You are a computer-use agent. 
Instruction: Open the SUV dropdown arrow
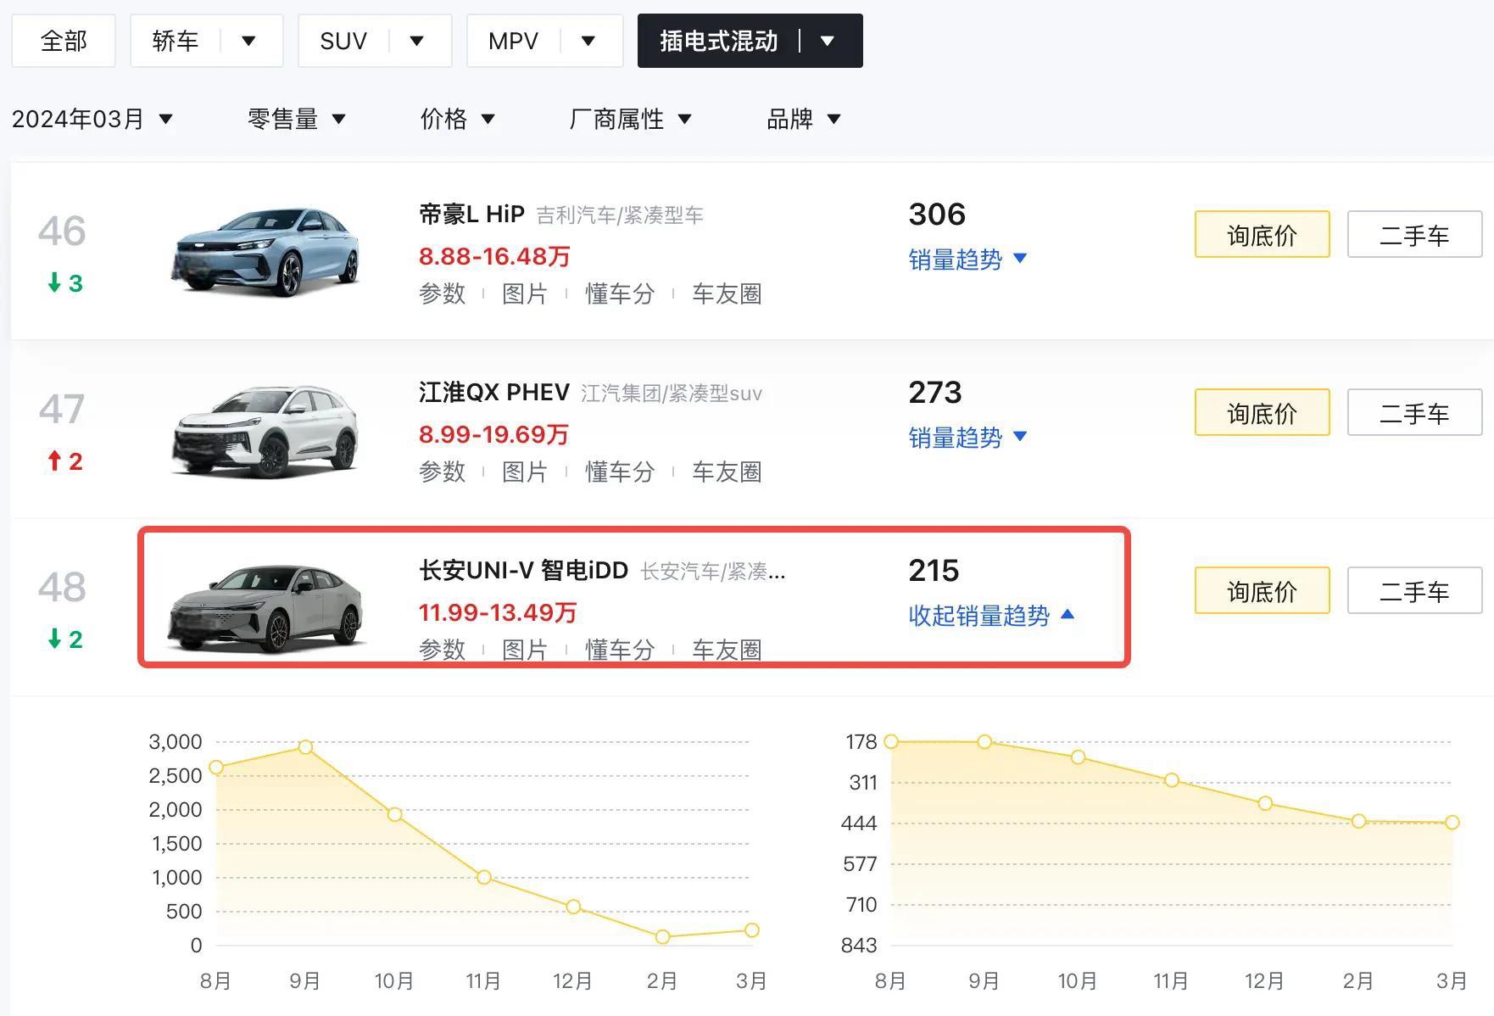(416, 41)
